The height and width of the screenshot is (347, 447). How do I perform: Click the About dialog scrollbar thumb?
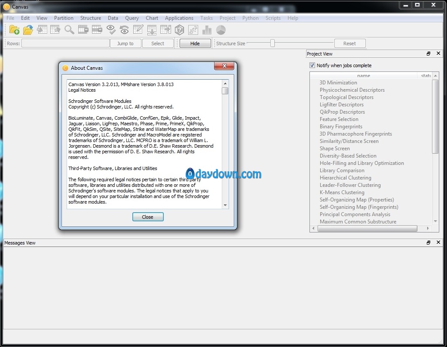pos(225,91)
